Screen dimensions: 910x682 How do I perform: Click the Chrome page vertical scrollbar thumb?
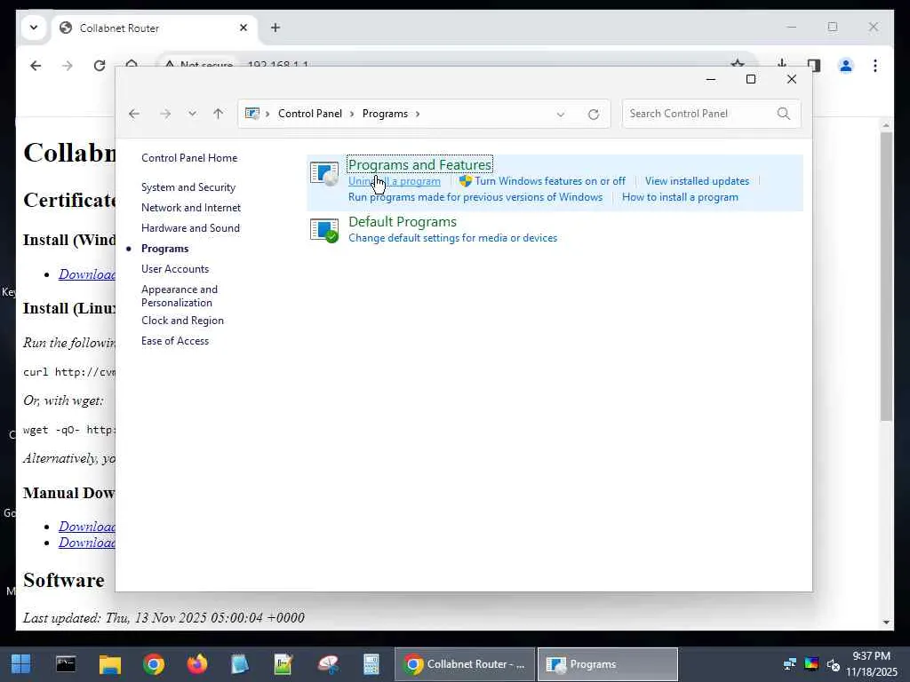(886, 276)
